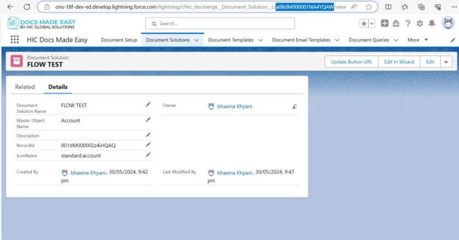Viewport: 459px width, 240px height.
Task: Open the Setup gear icon
Action: point(420,23)
